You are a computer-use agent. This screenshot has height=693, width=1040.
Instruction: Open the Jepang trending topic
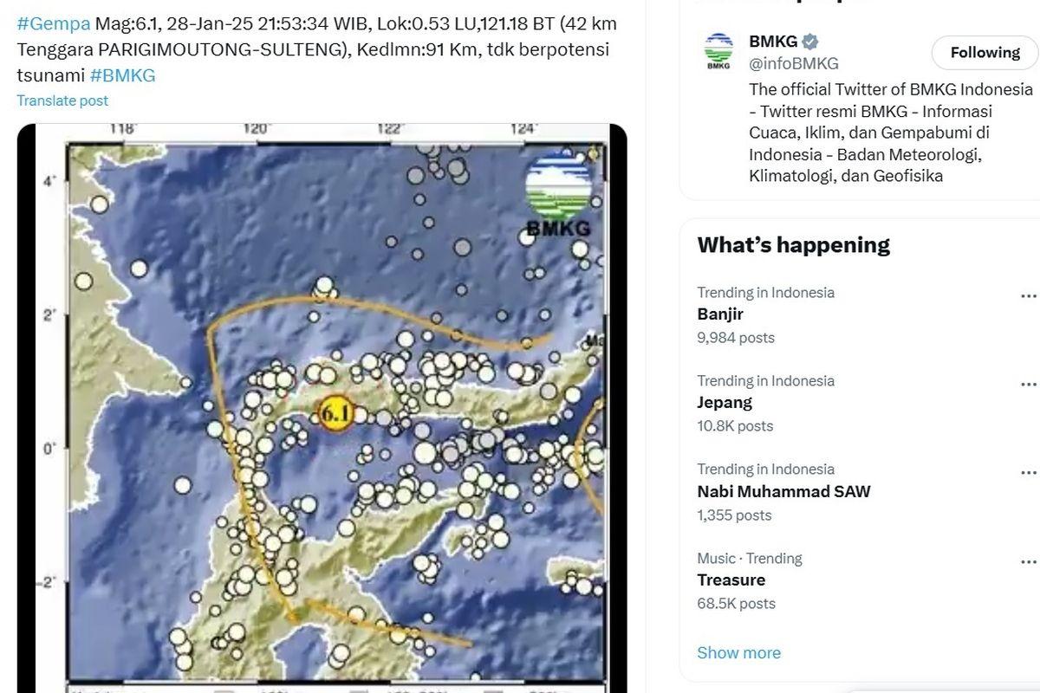(722, 405)
